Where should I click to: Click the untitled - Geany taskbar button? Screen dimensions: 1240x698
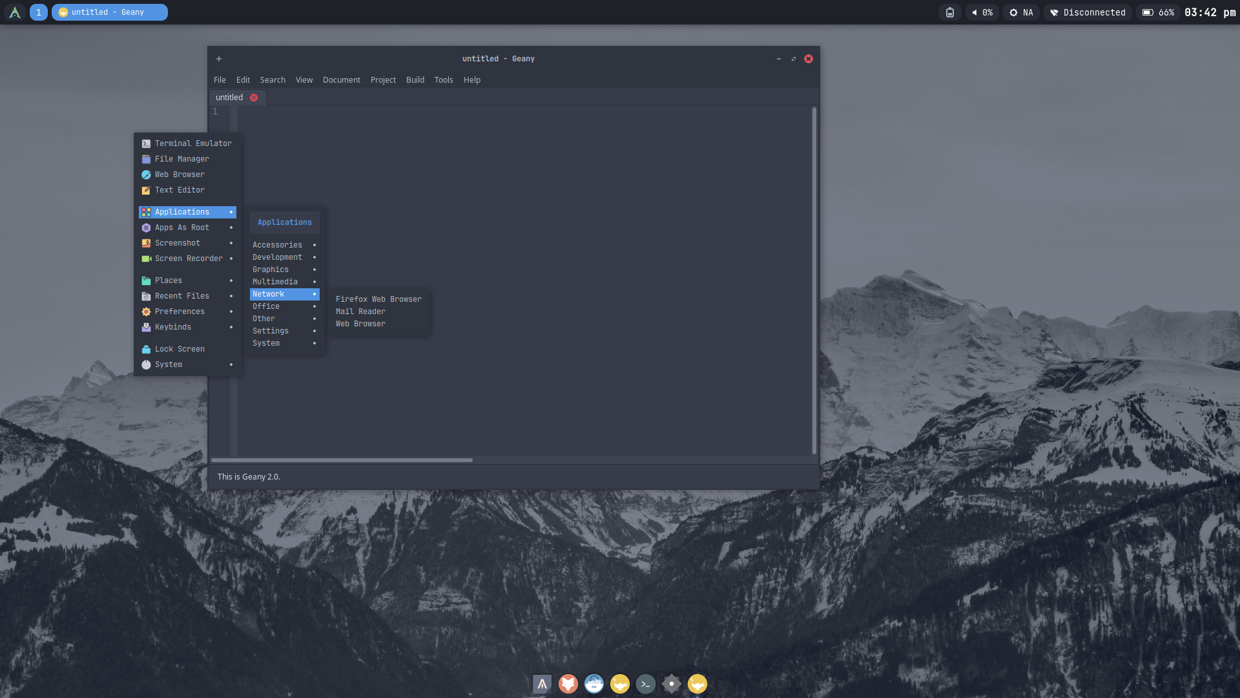coord(110,12)
